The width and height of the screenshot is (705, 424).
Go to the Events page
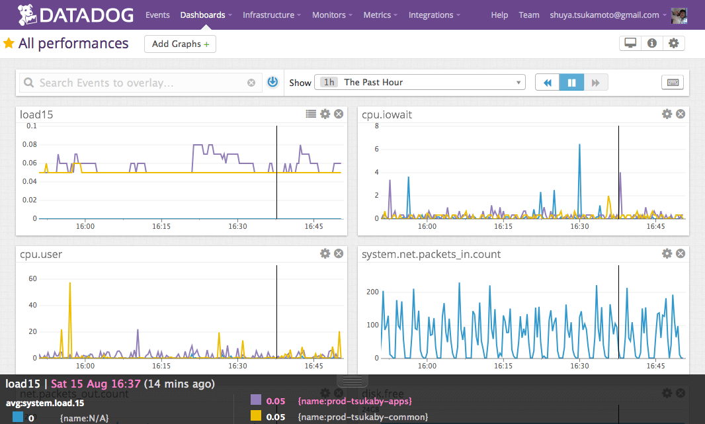point(157,15)
